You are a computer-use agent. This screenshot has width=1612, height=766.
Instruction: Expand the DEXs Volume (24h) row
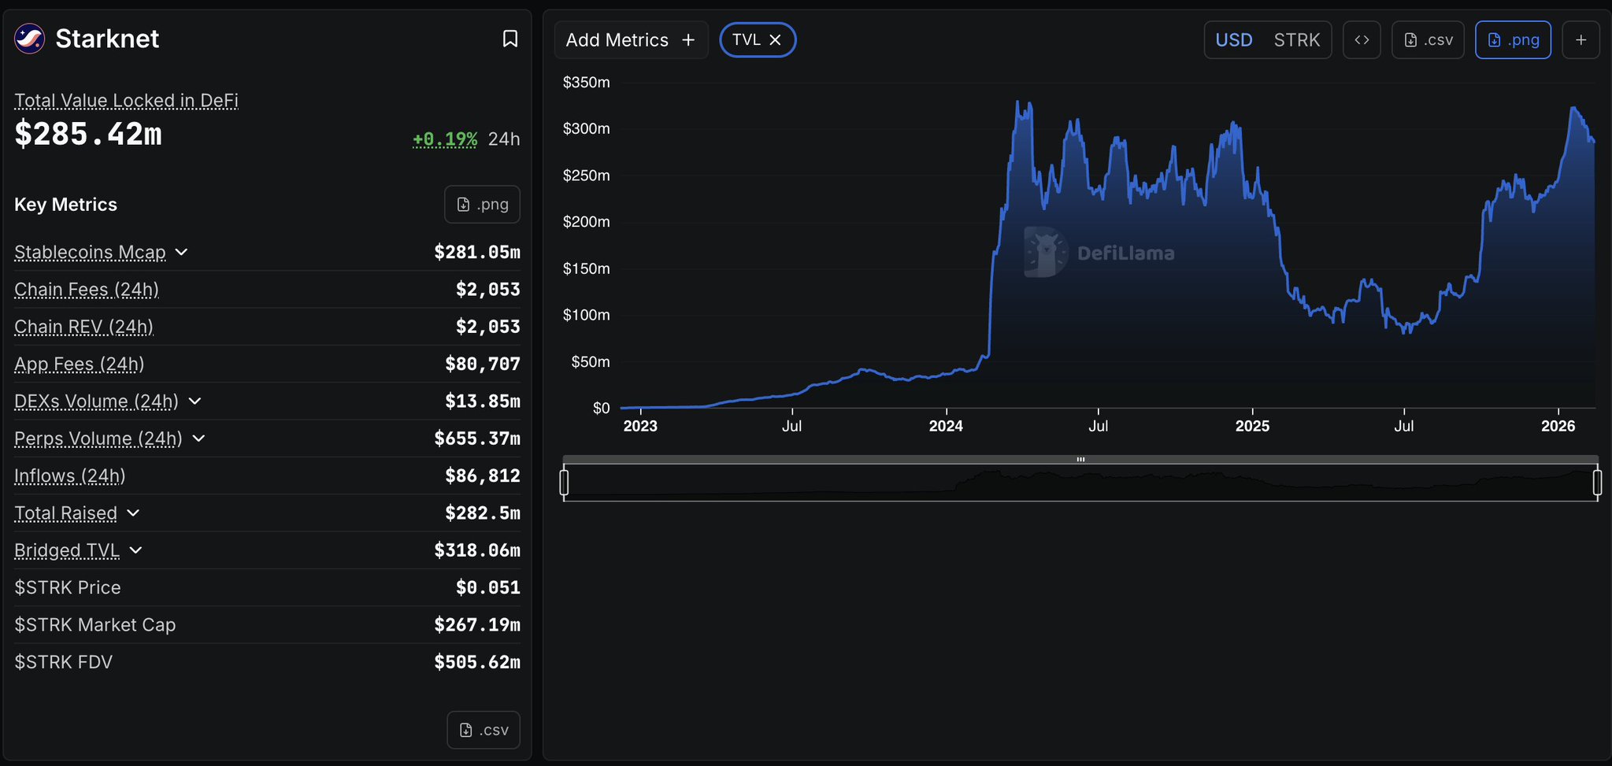[x=195, y=402]
